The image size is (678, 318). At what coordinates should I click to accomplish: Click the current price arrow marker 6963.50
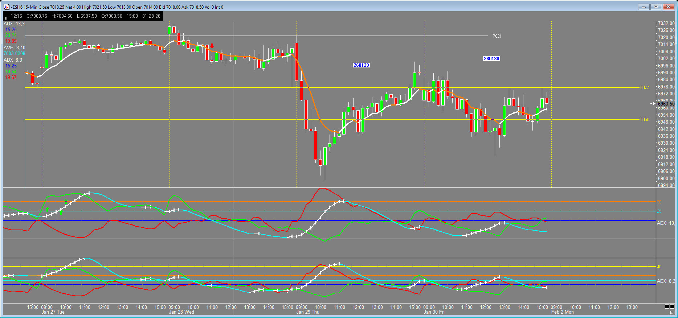click(x=653, y=104)
